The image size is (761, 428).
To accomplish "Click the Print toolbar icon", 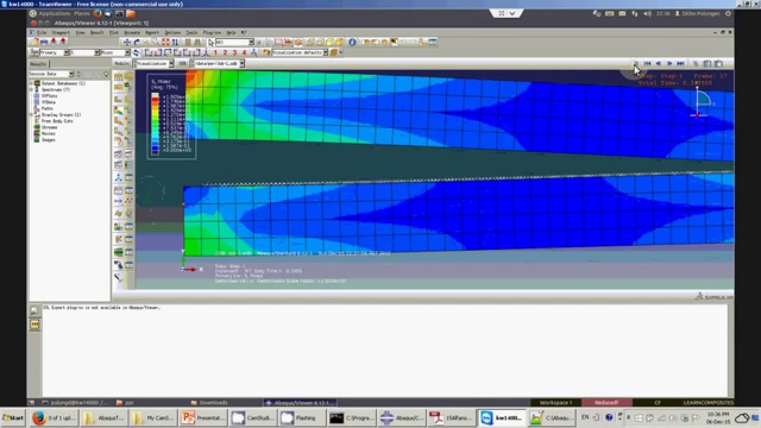I will [x=45, y=42].
